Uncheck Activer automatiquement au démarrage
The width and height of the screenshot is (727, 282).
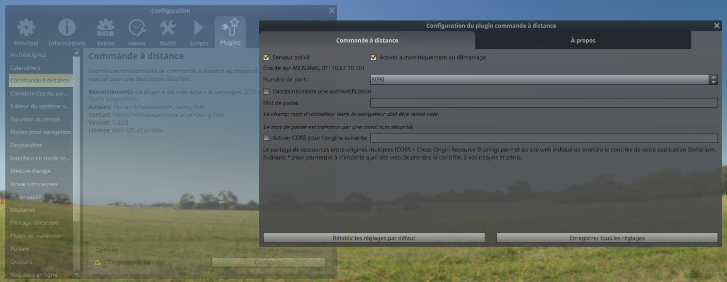[x=373, y=57]
